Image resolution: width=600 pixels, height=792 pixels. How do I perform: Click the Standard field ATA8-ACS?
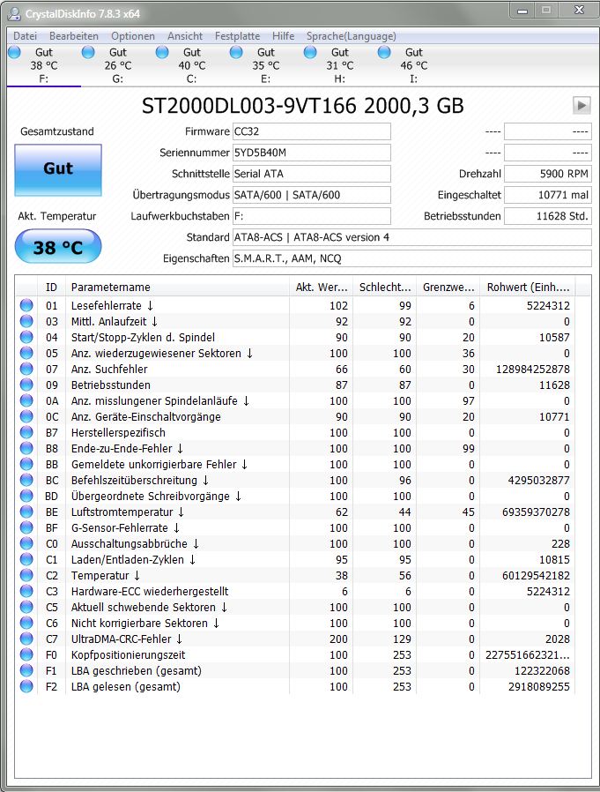411,237
